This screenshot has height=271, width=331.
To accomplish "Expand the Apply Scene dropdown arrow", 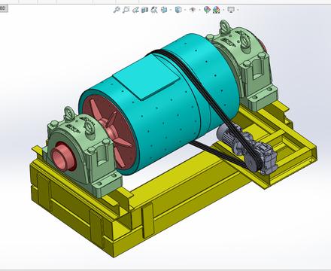I will point(223,10).
